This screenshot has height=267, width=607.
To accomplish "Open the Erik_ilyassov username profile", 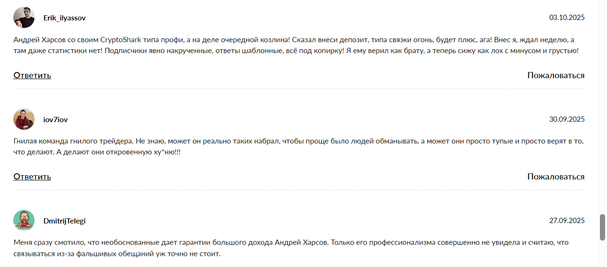I will [x=64, y=18].
